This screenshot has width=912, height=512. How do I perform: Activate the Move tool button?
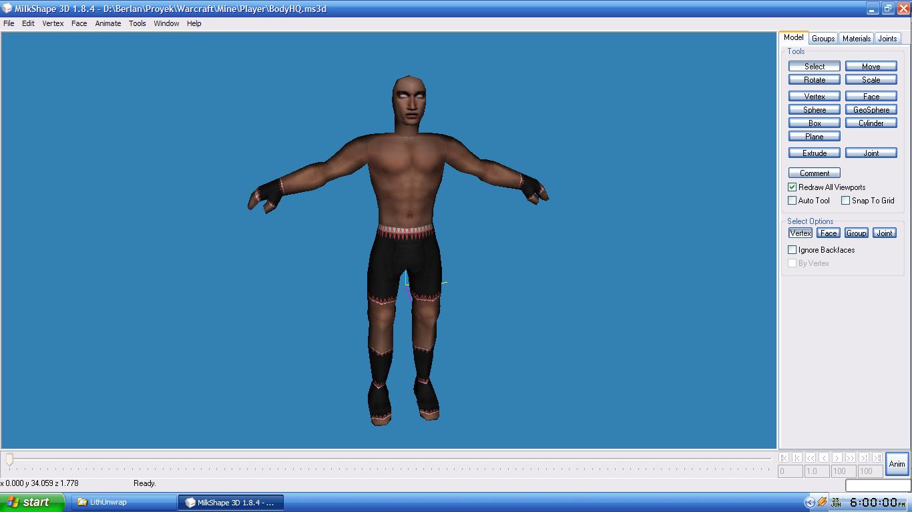click(871, 66)
